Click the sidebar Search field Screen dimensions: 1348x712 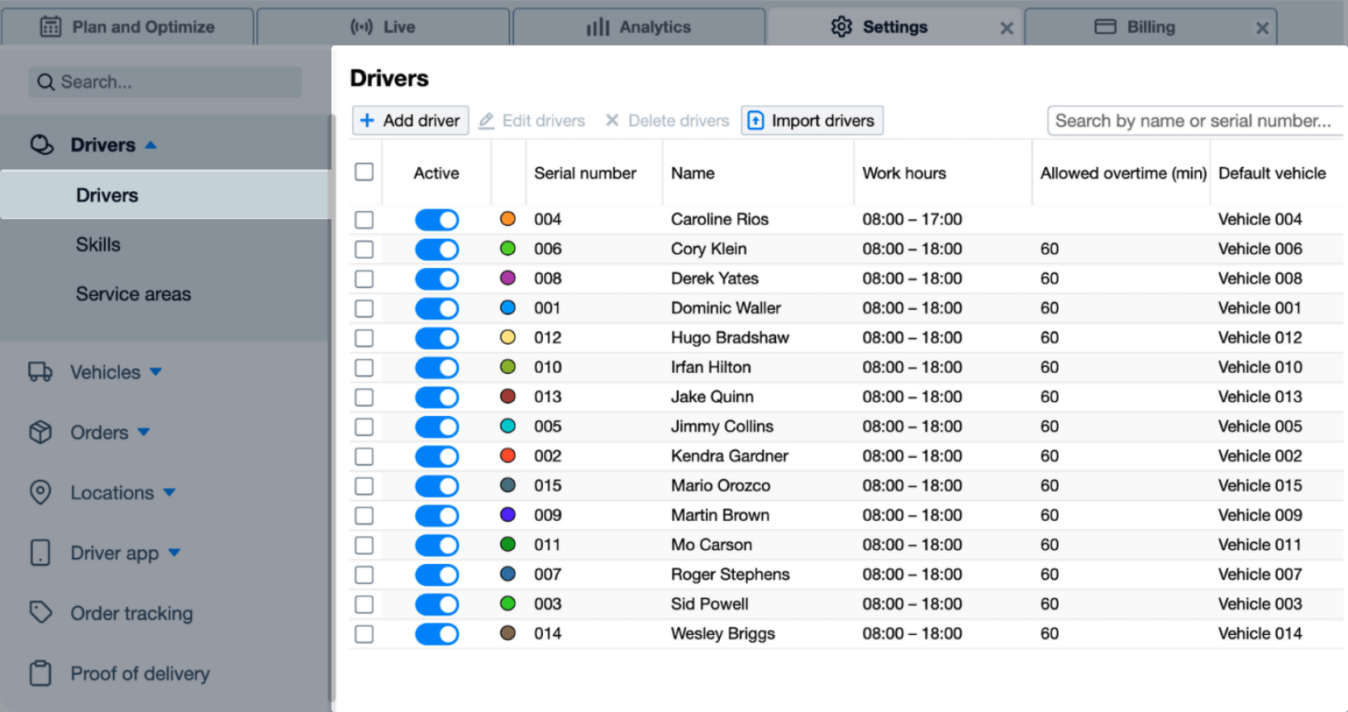tap(165, 82)
